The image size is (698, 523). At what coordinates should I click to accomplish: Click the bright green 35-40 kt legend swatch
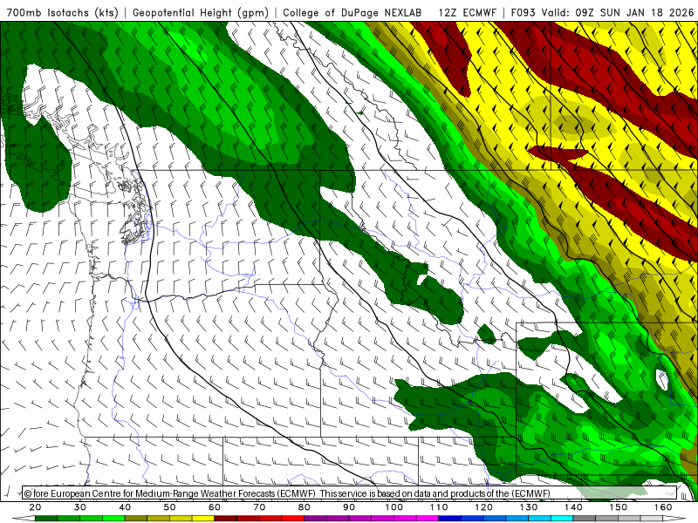113,519
